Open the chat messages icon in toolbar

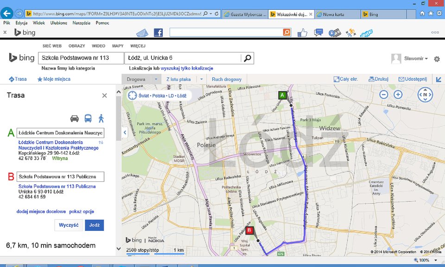coord(318,32)
